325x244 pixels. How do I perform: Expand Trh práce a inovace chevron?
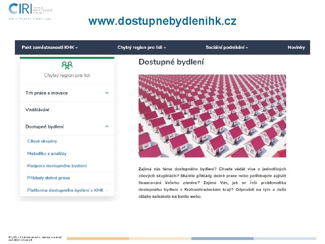point(107,93)
